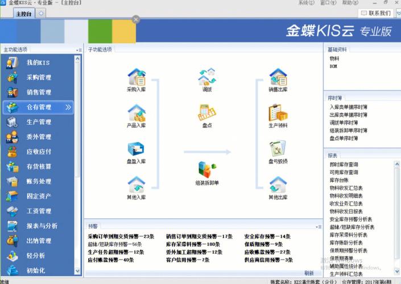Click the 报表 list scroll down arrow
The width and height of the screenshot is (401, 284).
(397, 271)
